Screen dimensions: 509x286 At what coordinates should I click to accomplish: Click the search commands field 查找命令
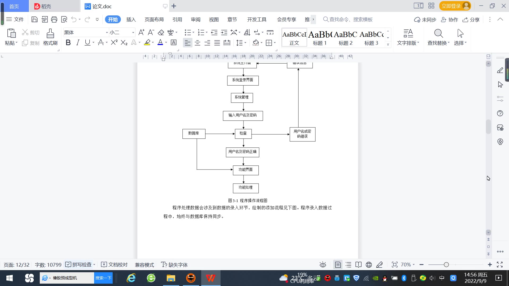[350, 19]
